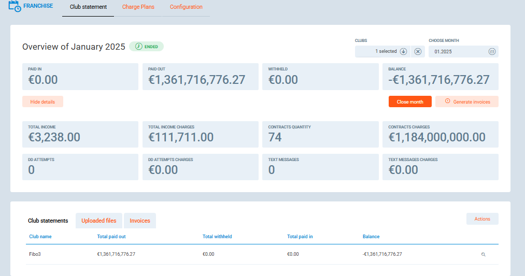Open the Actions dropdown
Viewport: 525px width, 276px height.
point(482,219)
